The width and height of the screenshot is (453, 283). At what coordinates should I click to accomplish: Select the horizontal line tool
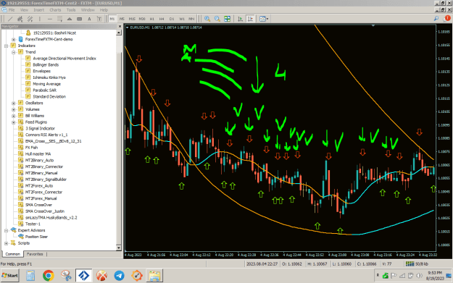pyautogui.click(x=50, y=19)
